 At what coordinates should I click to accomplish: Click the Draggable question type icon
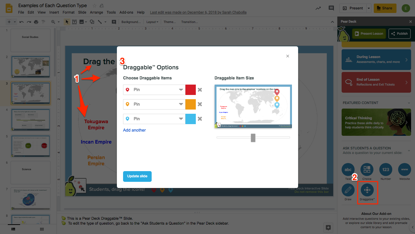pyautogui.click(x=367, y=190)
